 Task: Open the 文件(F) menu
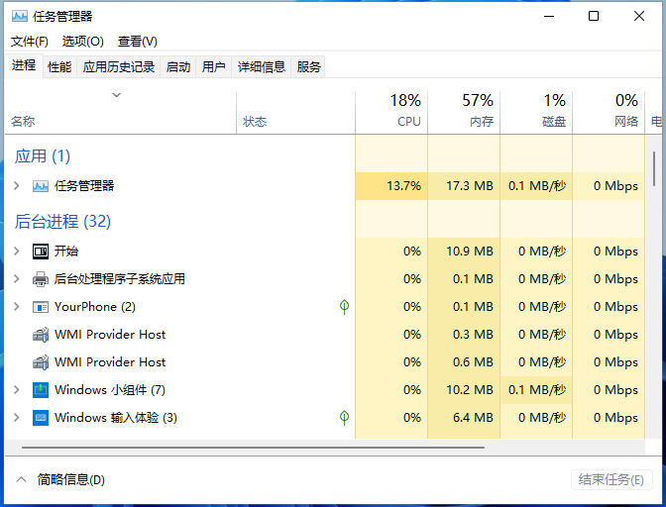tap(30, 42)
